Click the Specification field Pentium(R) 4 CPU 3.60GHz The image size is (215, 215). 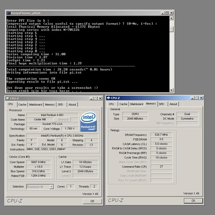[62, 136]
